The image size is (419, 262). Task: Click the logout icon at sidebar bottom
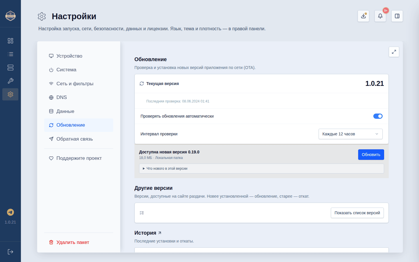pyautogui.click(x=10, y=252)
